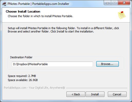Screen dimensions: 132x102
Task: Click the PNotes installer icon in title bar
Action: coord(4,4)
